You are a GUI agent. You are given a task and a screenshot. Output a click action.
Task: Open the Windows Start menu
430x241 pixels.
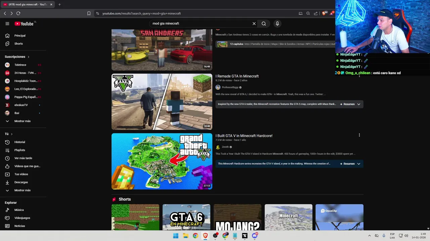click(x=176, y=236)
